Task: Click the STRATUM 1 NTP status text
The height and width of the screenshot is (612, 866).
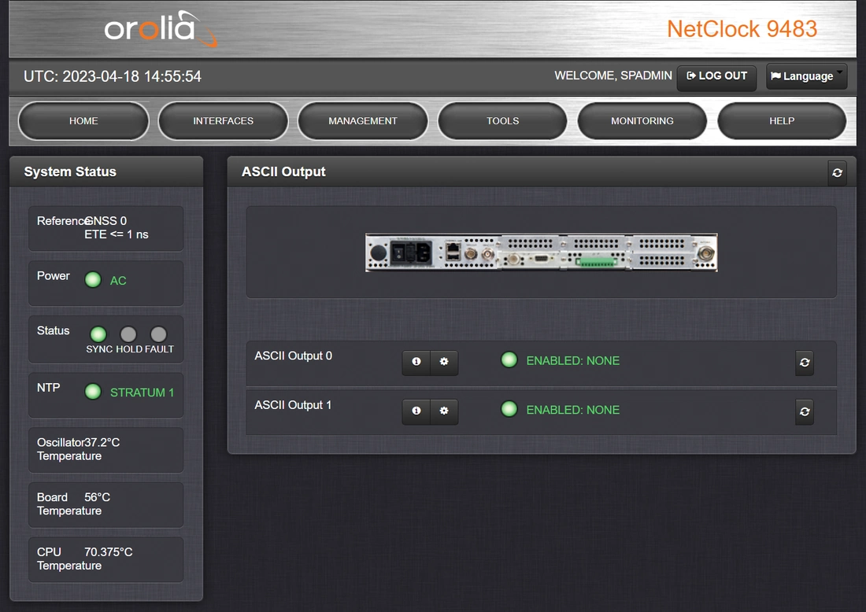Action: [x=142, y=393]
